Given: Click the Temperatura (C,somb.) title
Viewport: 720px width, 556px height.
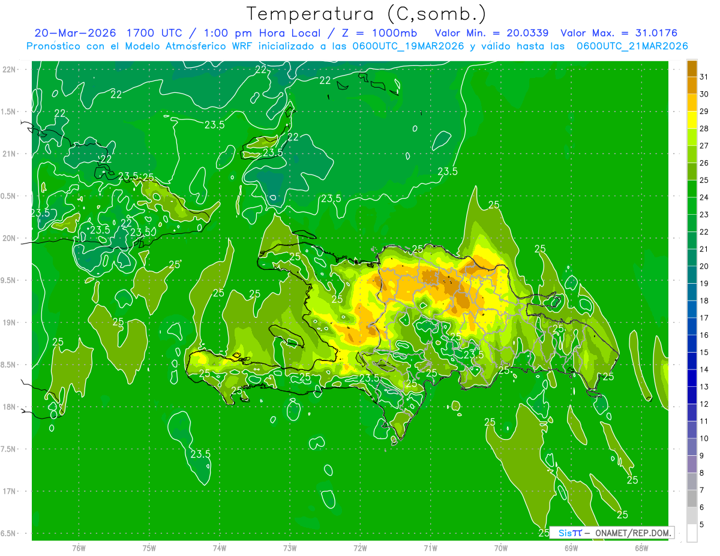Looking at the screenshot, I should [x=367, y=14].
